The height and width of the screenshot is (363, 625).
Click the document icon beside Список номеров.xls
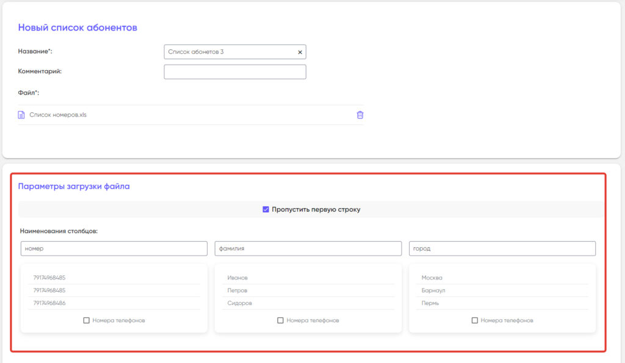pyautogui.click(x=21, y=115)
